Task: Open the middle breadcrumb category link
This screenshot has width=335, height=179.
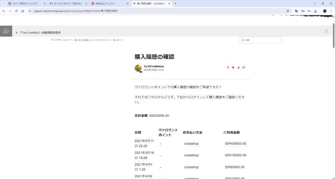Action: click(92, 40)
